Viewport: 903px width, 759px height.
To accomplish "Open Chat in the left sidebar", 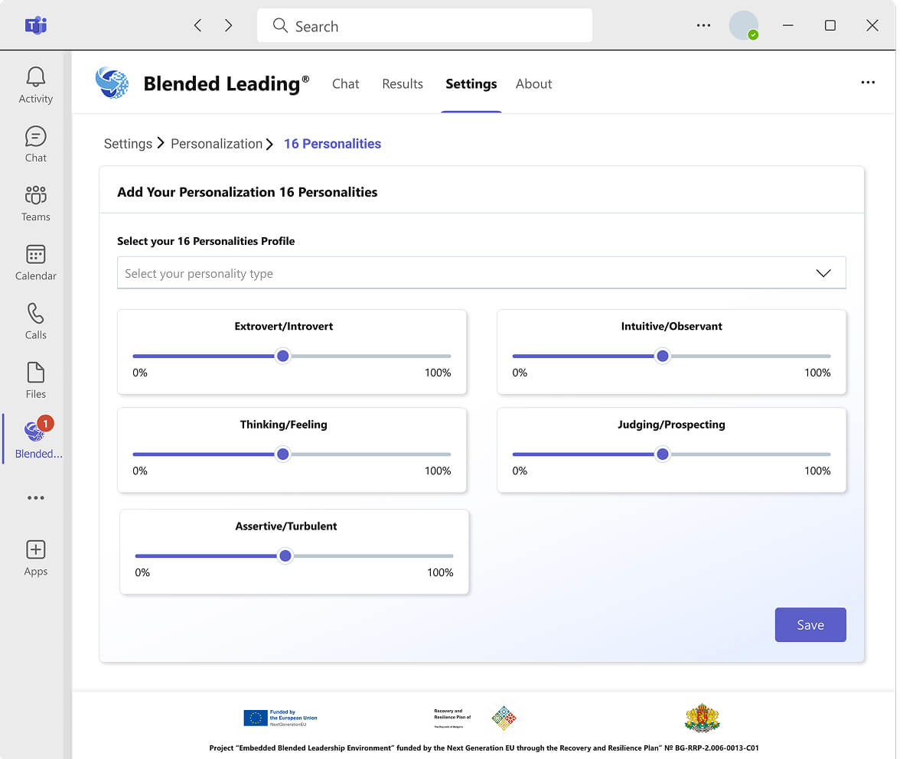I will (35, 137).
